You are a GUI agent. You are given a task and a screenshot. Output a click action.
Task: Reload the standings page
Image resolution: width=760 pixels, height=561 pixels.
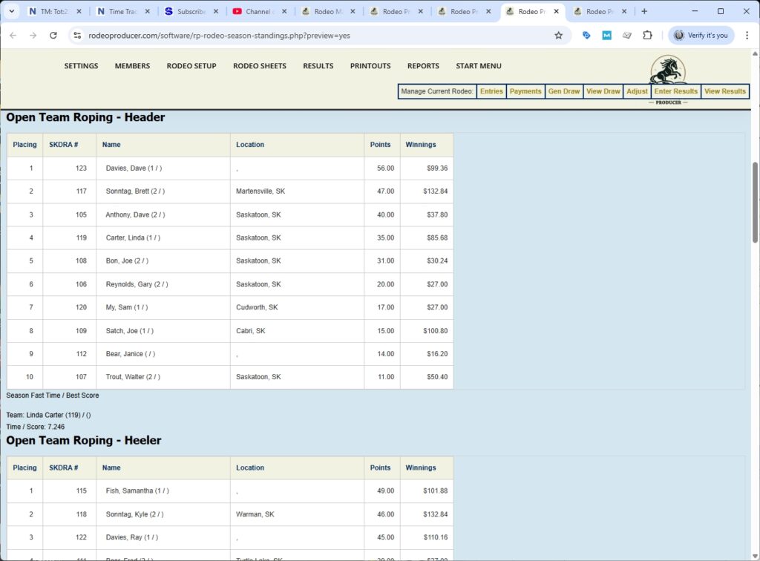[x=51, y=35]
